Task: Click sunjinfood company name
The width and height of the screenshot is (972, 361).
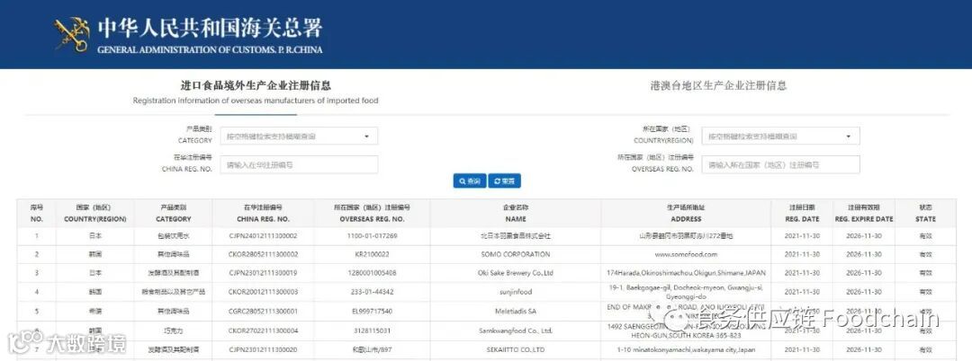Action: 515,292
